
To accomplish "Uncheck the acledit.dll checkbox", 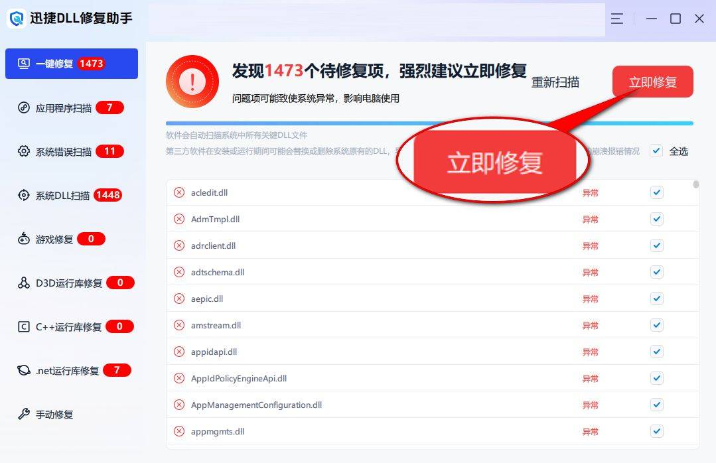I will [657, 192].
